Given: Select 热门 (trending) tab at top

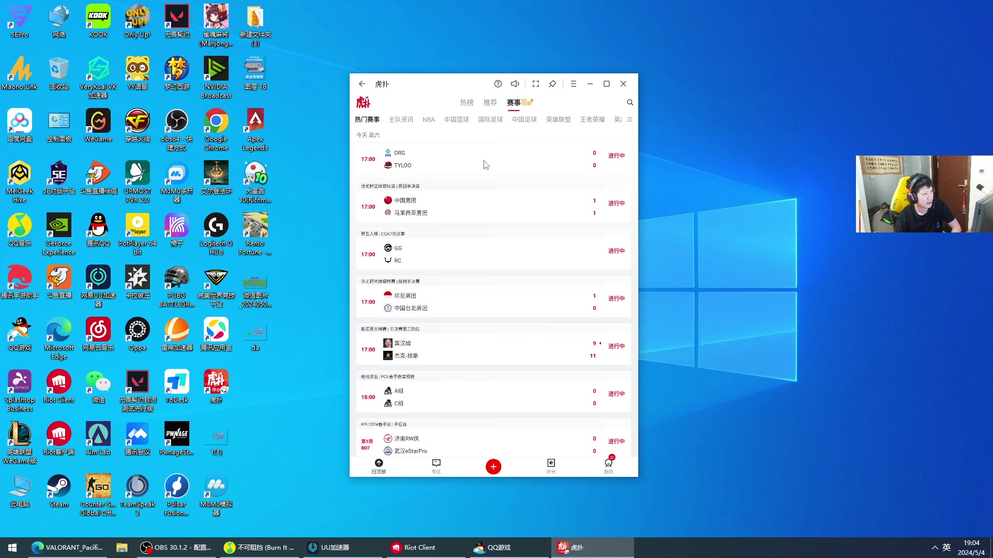Looking at the screenshot, I should (x=467, y=102).
